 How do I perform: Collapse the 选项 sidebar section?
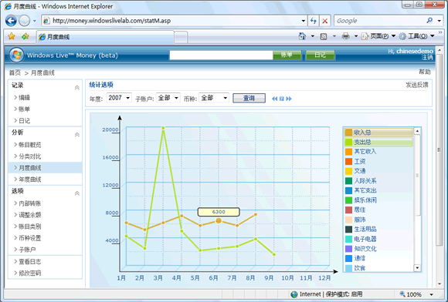click(x=77, y=193)
